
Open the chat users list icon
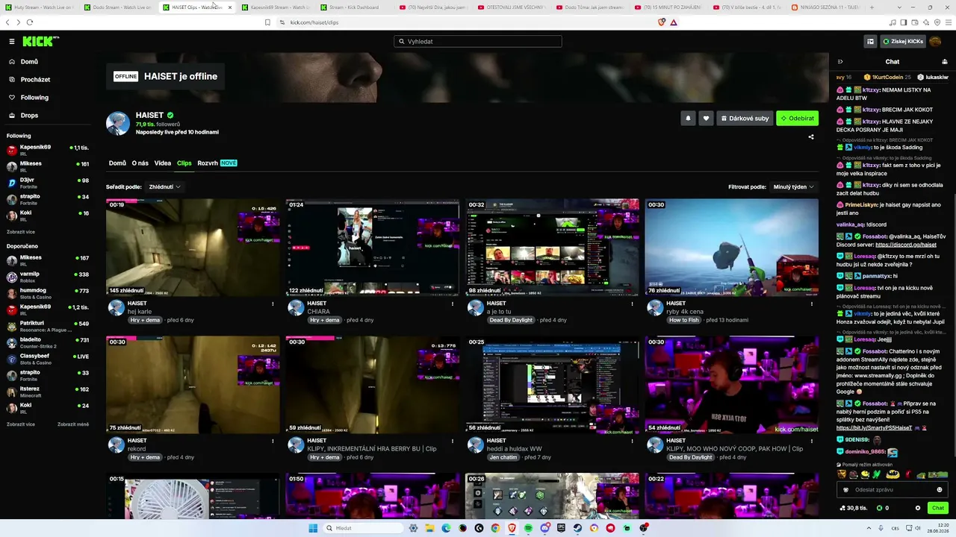(x=944, y=62)
